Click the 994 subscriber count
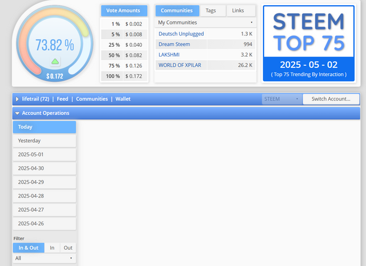 click(248, 45)
